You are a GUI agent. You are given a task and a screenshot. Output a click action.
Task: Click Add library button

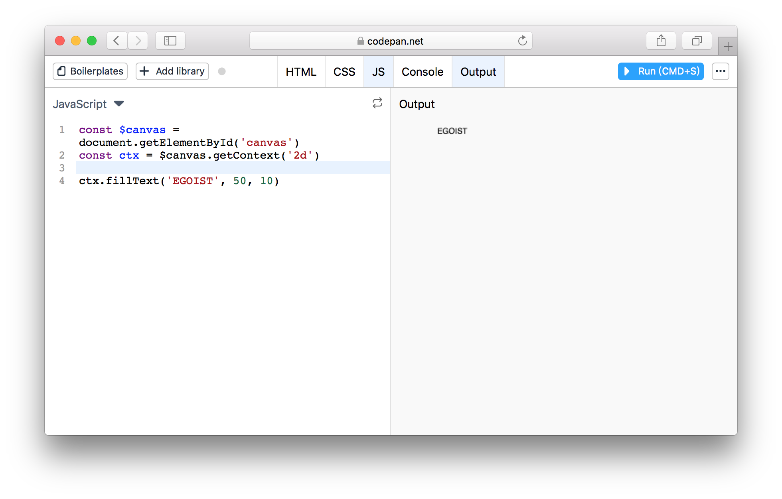click(x=172, y=71)
